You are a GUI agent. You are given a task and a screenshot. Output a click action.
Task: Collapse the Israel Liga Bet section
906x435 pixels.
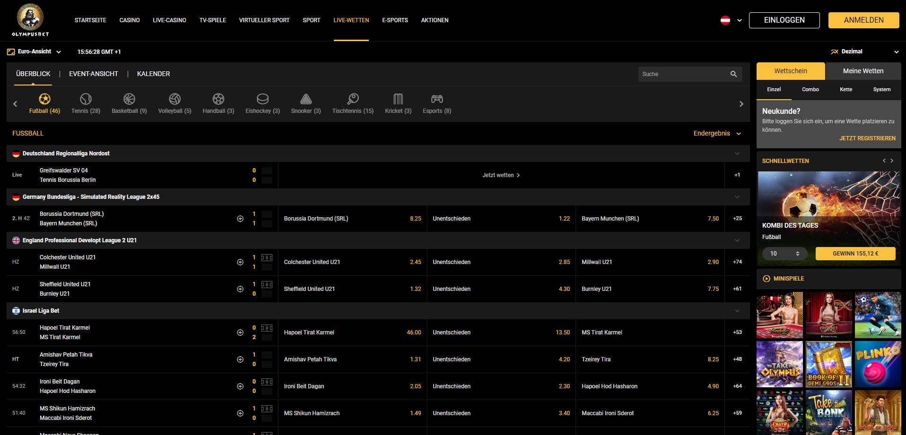(737, 311)
